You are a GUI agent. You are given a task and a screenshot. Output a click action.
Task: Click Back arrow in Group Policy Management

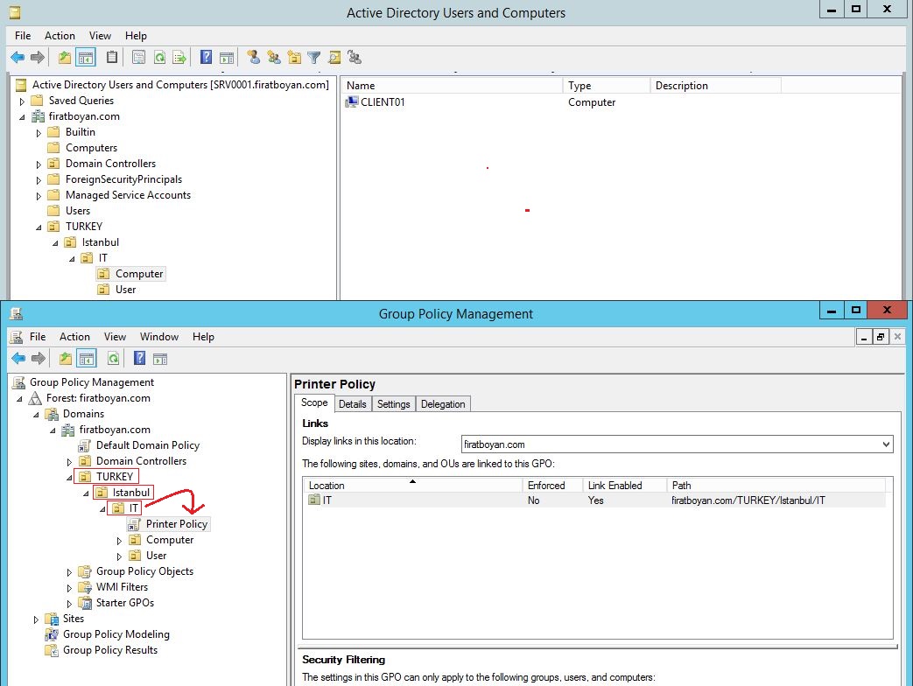coord(18,359)
